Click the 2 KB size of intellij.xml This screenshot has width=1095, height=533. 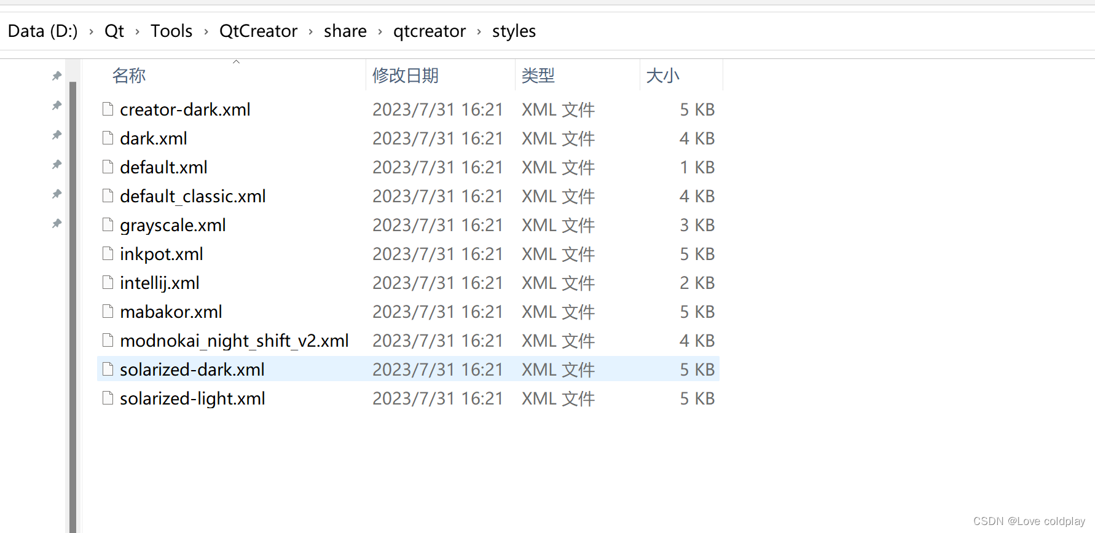[x=697, y=283]
